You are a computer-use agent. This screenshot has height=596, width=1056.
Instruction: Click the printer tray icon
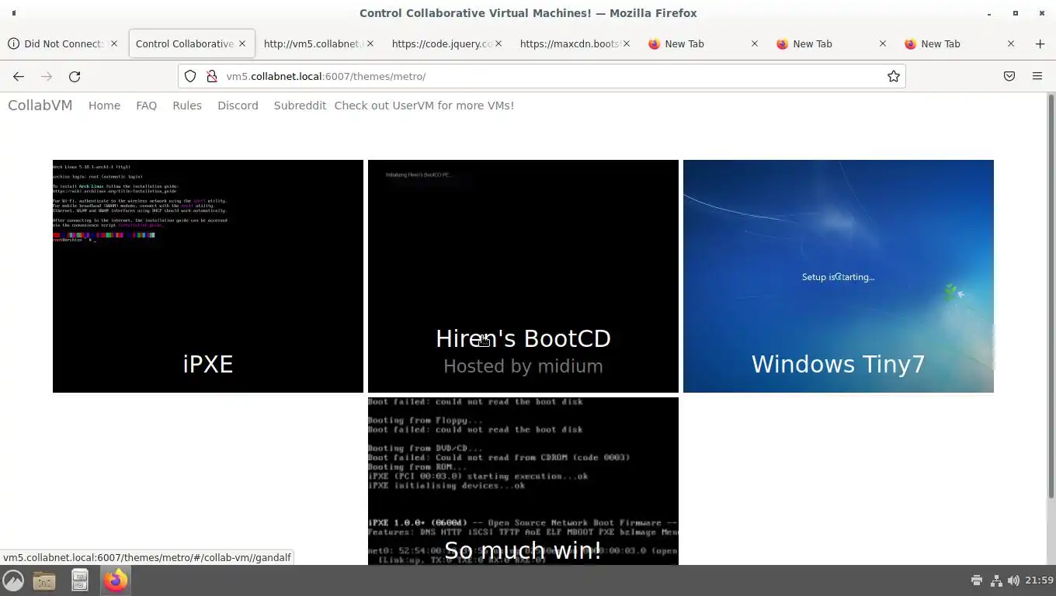tap(977, 580)
